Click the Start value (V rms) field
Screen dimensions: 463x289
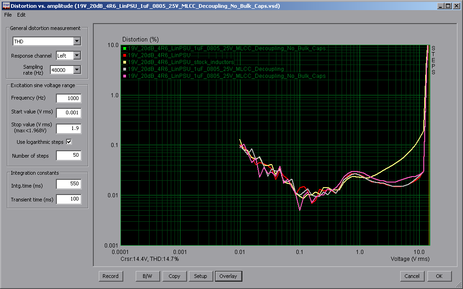[x=68, y=112]
